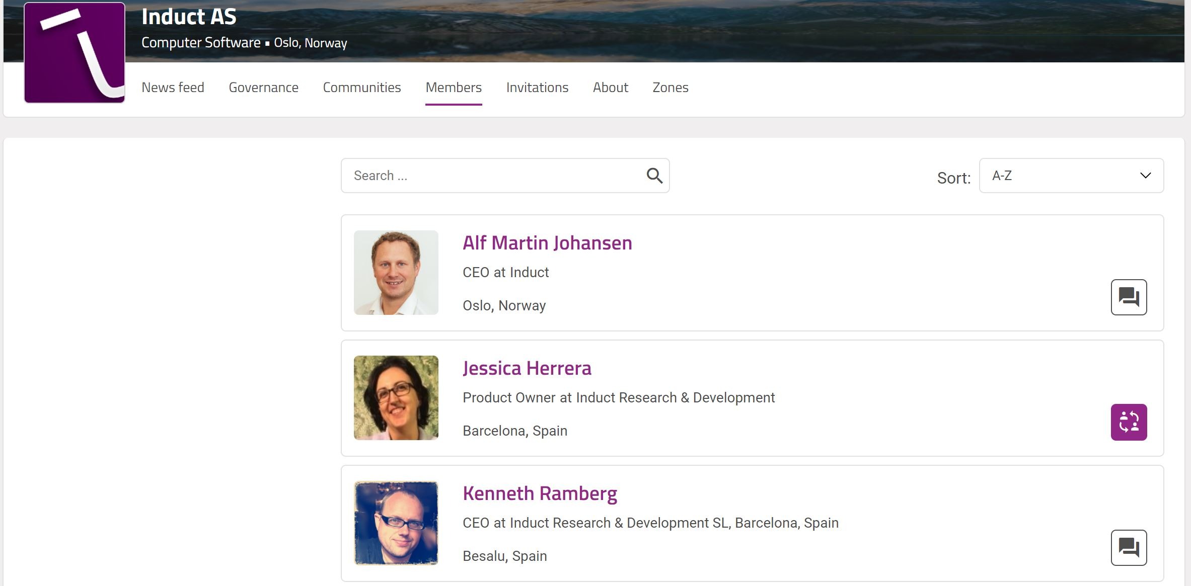Select the Members tab

pos(454,88)
